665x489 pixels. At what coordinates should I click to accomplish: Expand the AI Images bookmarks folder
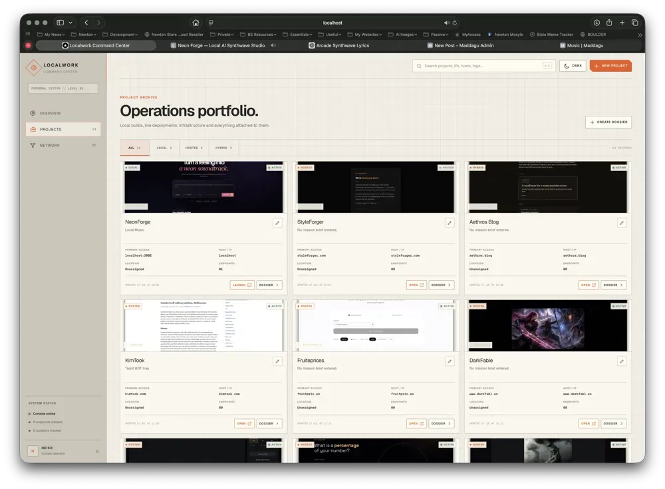(x=402, y=35)
